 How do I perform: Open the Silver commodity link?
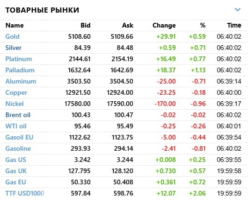14,48
